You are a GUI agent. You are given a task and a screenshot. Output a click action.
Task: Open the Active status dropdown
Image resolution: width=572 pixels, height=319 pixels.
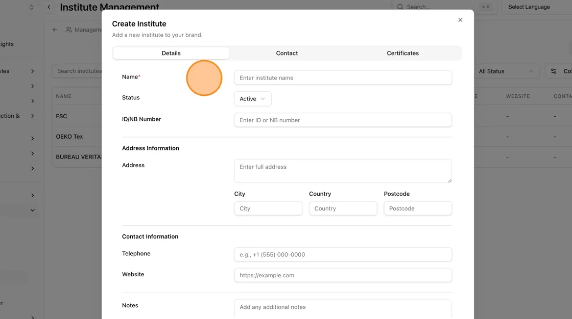tap(252, 99)
